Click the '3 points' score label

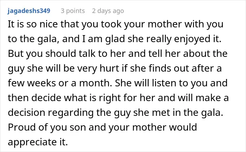73,11
